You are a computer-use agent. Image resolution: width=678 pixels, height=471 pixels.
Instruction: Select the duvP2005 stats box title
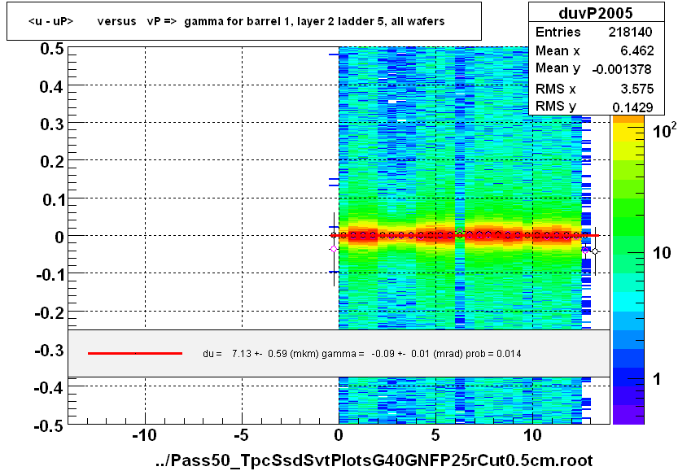596,13
